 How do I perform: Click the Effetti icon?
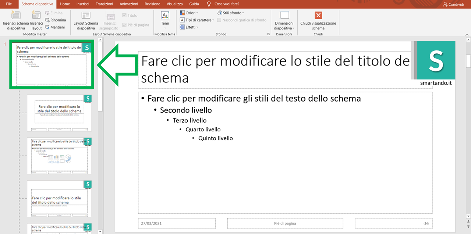[183, 27]
